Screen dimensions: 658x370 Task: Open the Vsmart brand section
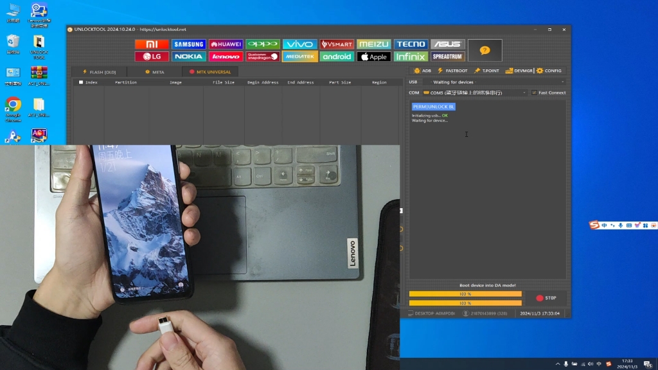pyautogui.click(x=337, y=44)
